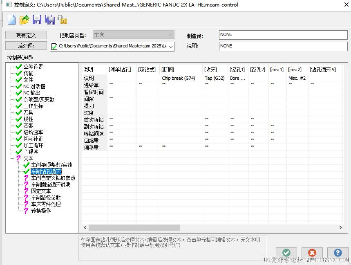
Task: Click the 后处理 button
Action: click(26, 46)
